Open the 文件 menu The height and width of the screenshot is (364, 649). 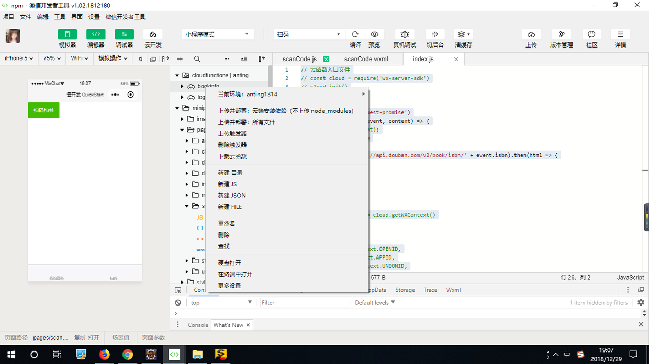26,17
